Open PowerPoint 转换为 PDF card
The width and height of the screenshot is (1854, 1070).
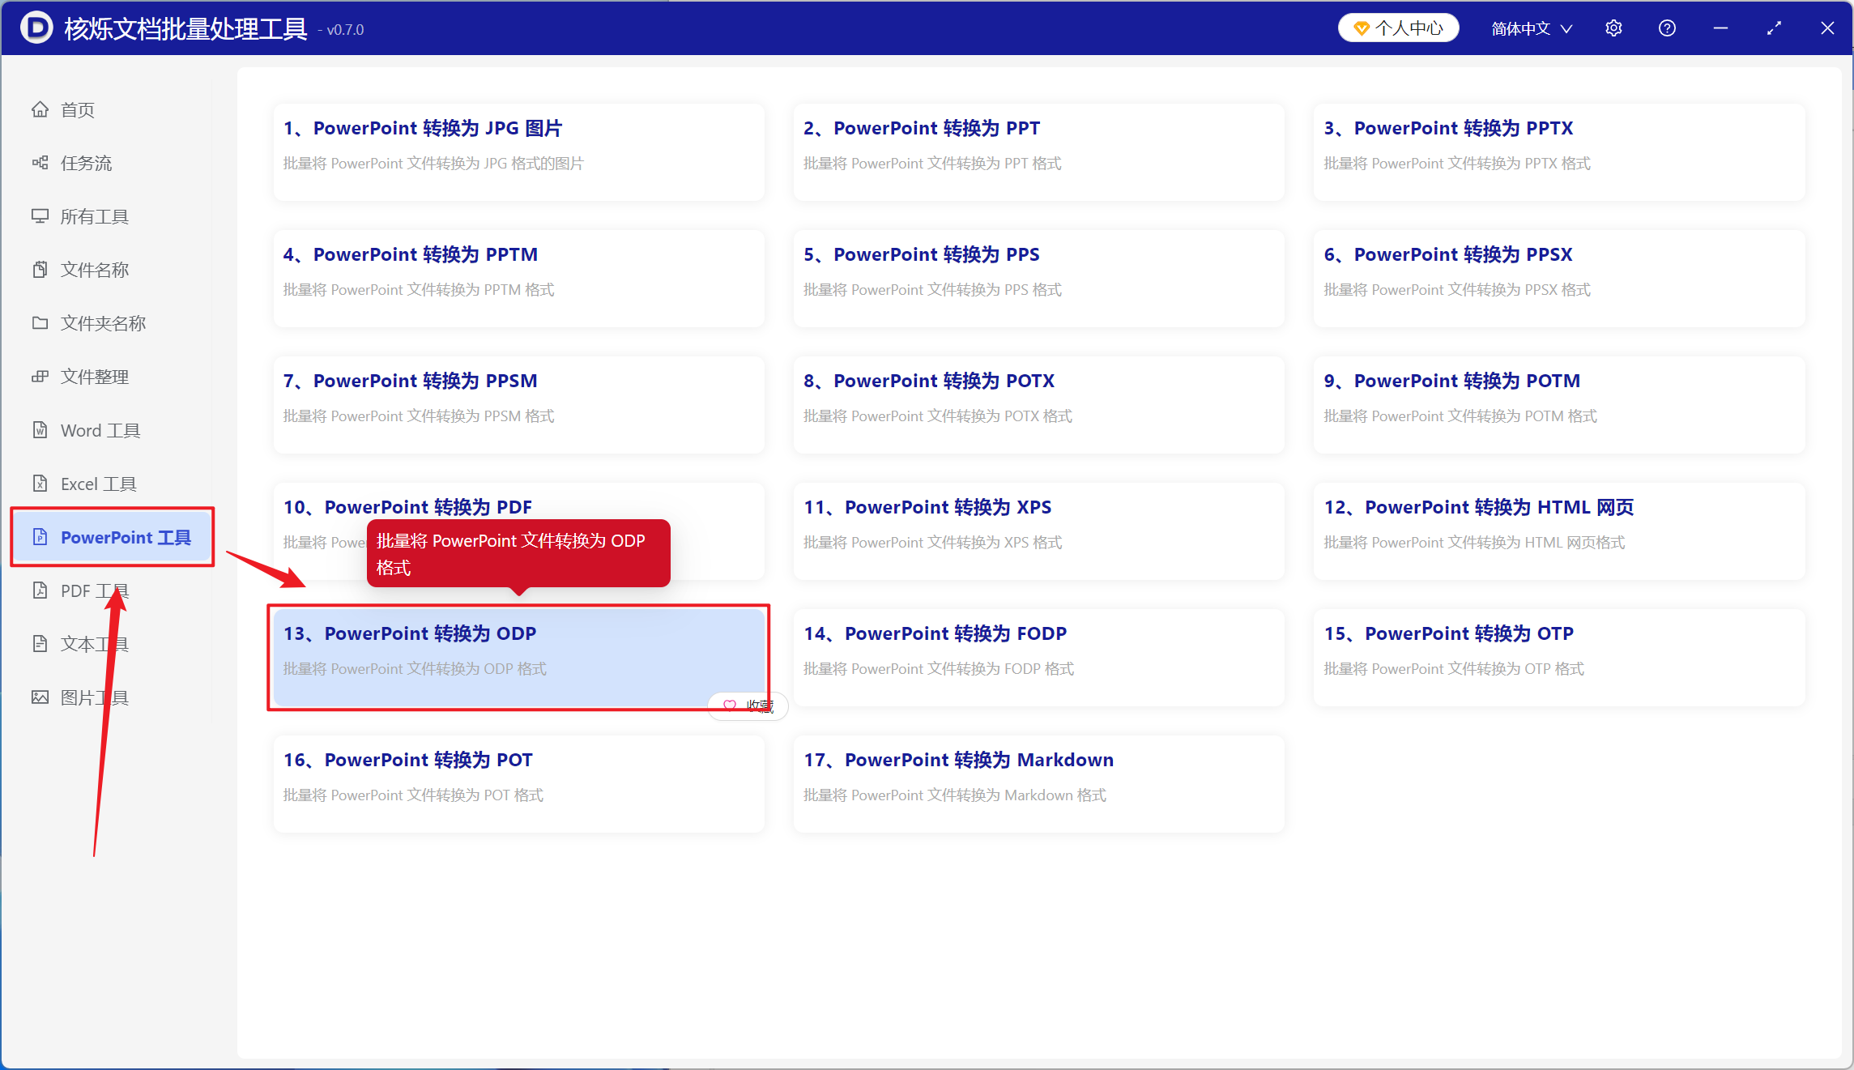click(x=518, y=531)
